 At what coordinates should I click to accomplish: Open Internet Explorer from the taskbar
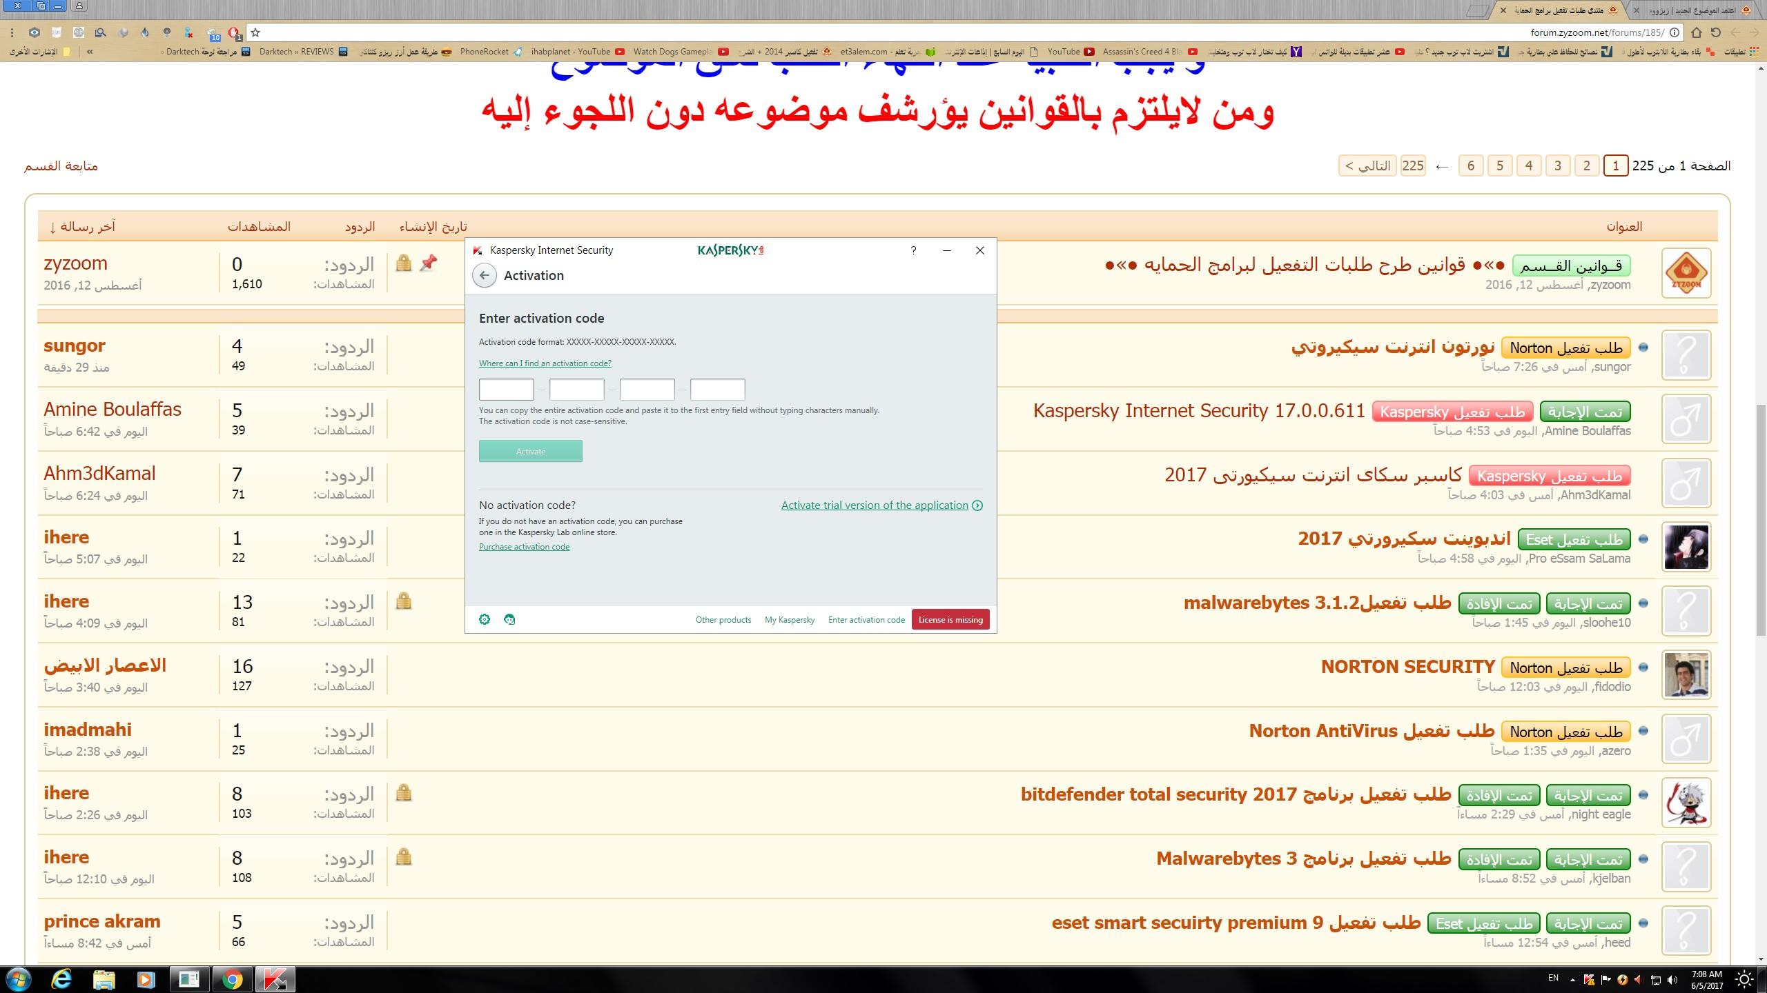61,979
